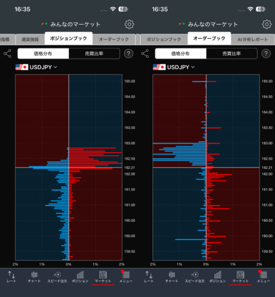Image resolution: width=275 pixels, height=297 pixels.
Task: Select ポジションブック tab on left screen
Action: [69, 38]
